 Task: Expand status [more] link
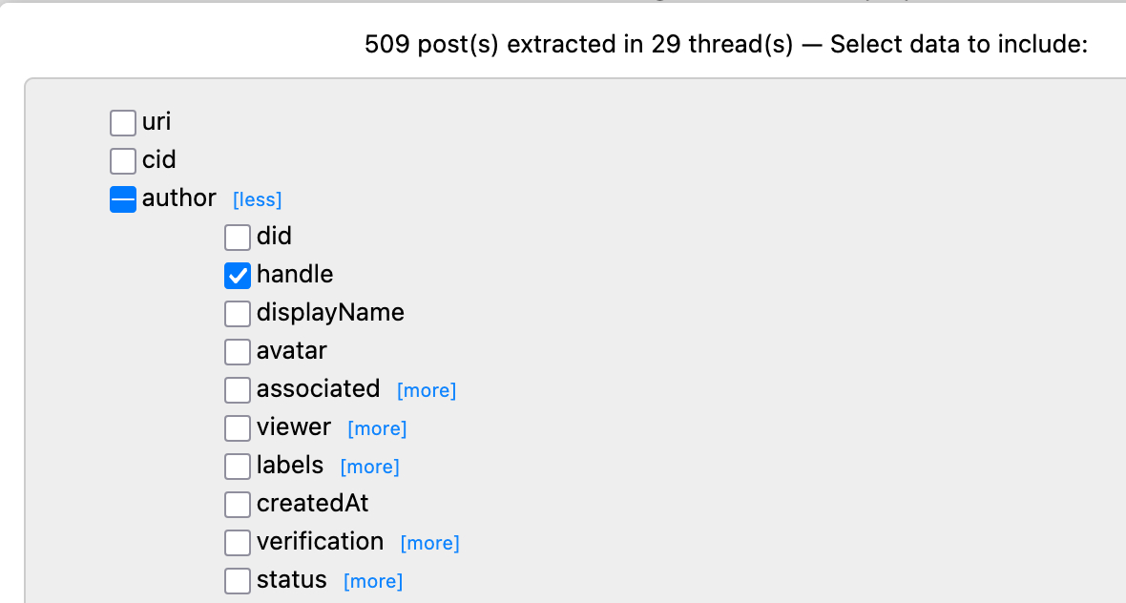(x=372, y=582)
